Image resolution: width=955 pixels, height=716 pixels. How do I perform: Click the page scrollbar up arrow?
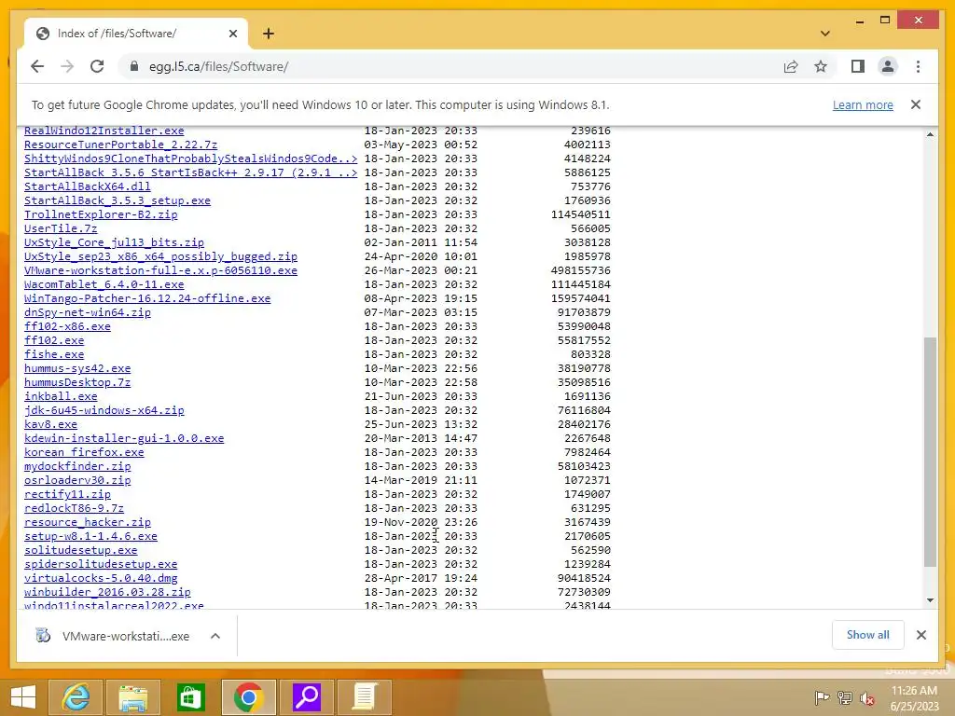[930, 134]
